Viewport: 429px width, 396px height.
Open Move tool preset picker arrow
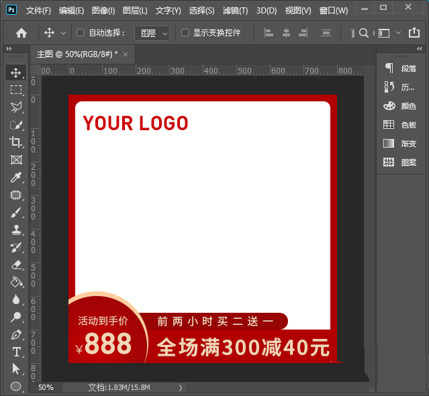point(63,34)
